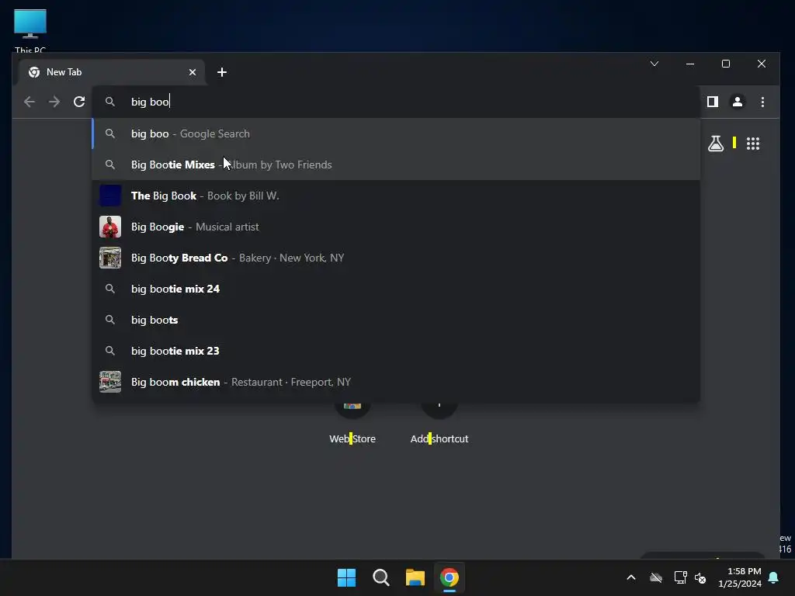Open Chrome's three-dot menu
This screenshot has width=795, height=596.
click(x=762, y=102)
